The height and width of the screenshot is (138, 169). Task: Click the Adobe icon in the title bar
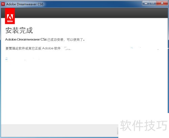point(3,4)
